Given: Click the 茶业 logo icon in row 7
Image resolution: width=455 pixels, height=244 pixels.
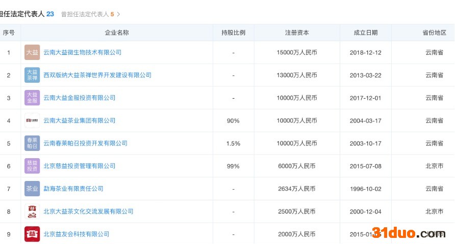Looking at the screenshot, I should (x=32, y=189).
